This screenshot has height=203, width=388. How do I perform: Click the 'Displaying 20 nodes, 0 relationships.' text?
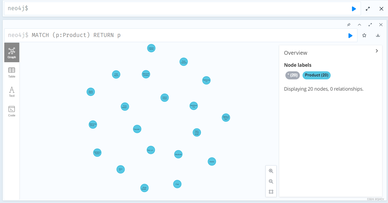(324, 89)
